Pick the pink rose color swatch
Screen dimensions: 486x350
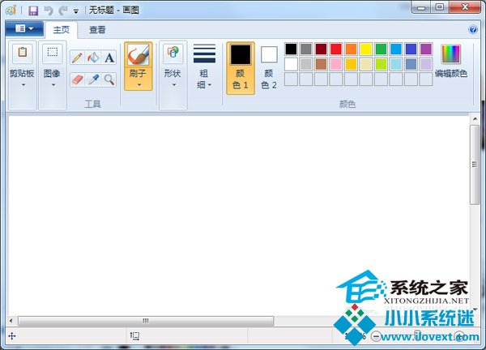click(336, 64)
